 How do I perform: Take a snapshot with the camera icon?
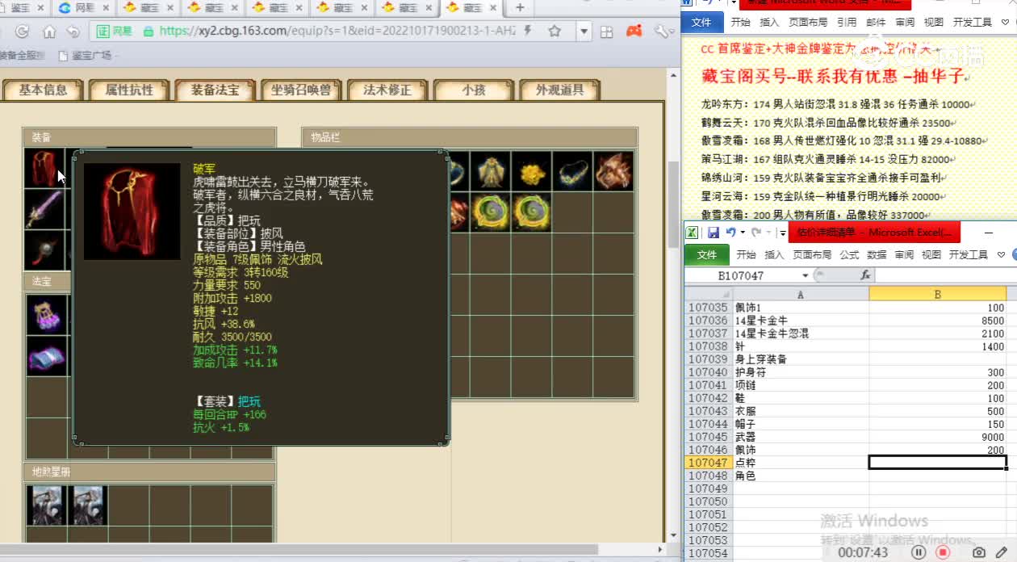click(979, 552)
